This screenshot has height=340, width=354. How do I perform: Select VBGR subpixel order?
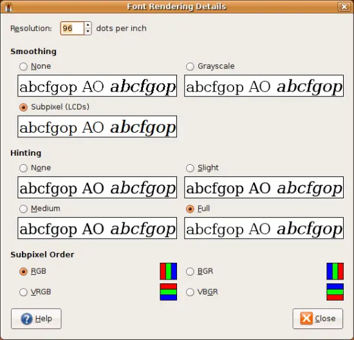[190, 292]
